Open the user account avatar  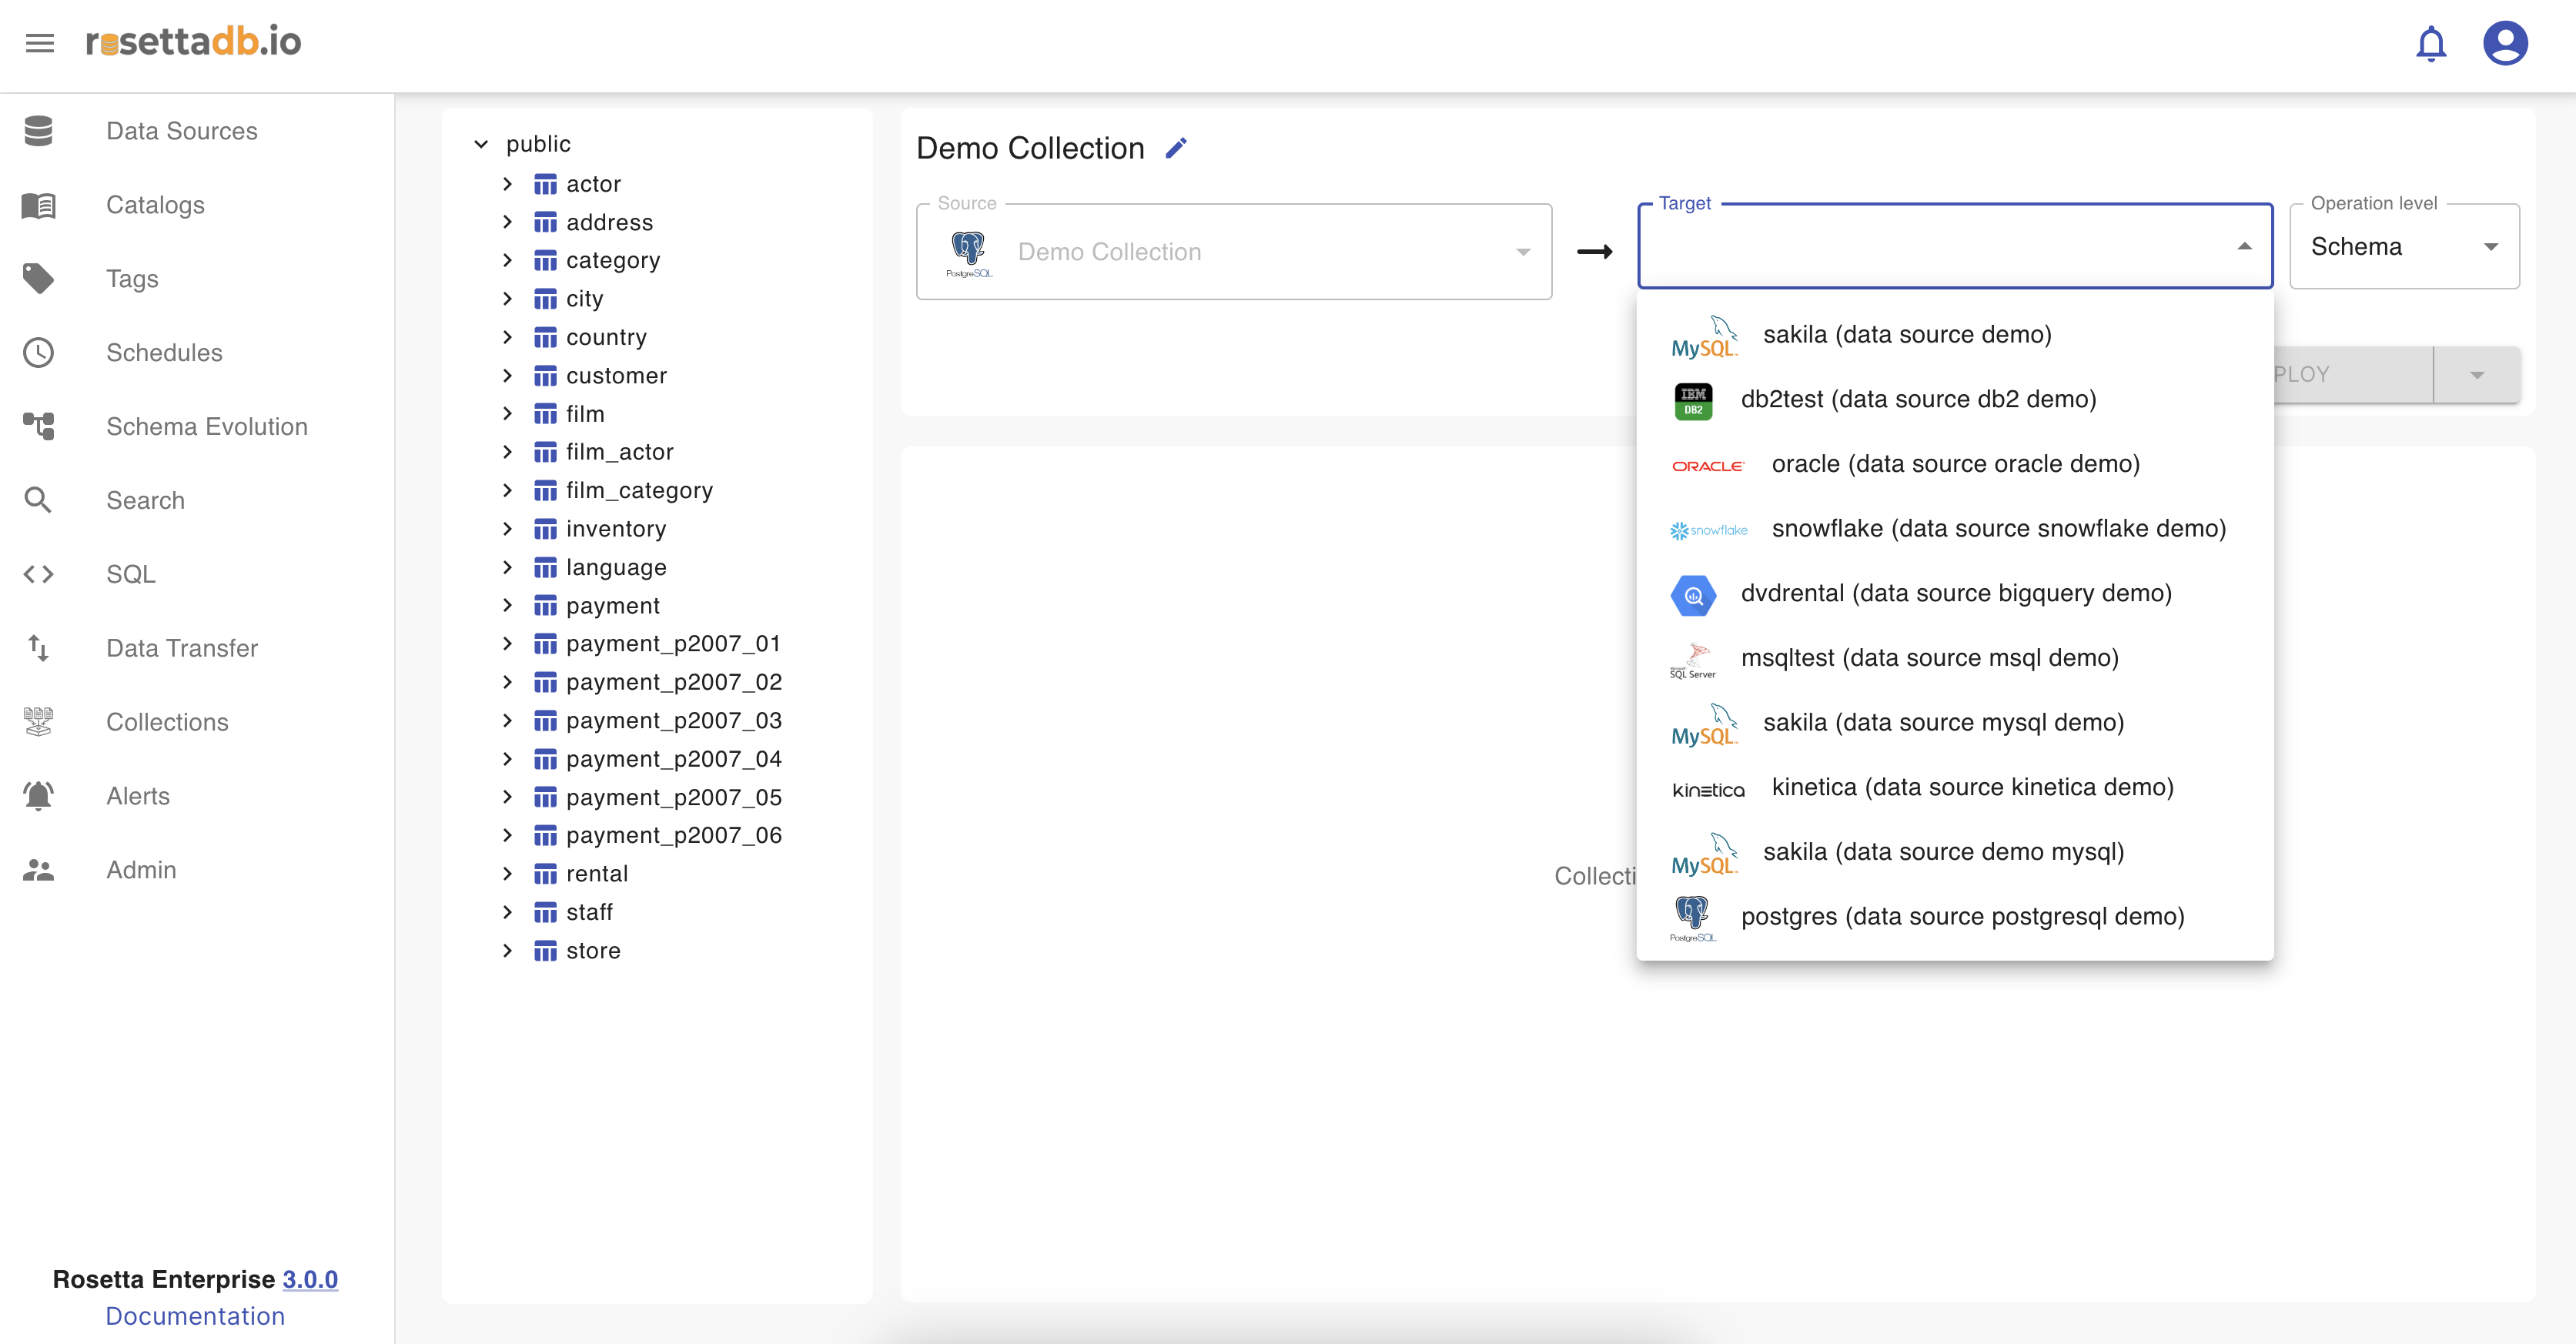(2505, 43)
